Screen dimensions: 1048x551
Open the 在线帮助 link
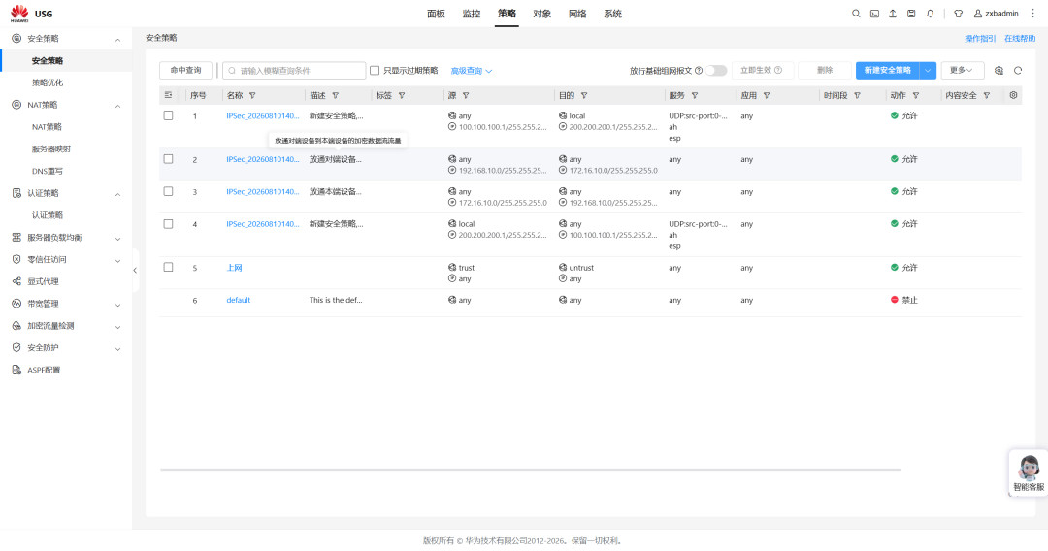[1020, 39]
